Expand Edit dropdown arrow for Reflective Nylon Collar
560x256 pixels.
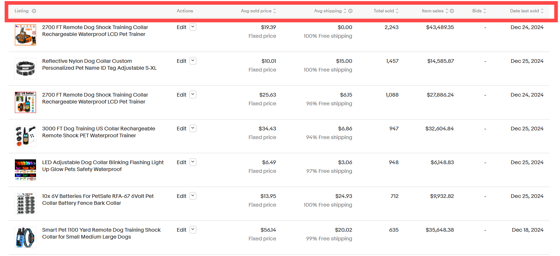point(193,61)
